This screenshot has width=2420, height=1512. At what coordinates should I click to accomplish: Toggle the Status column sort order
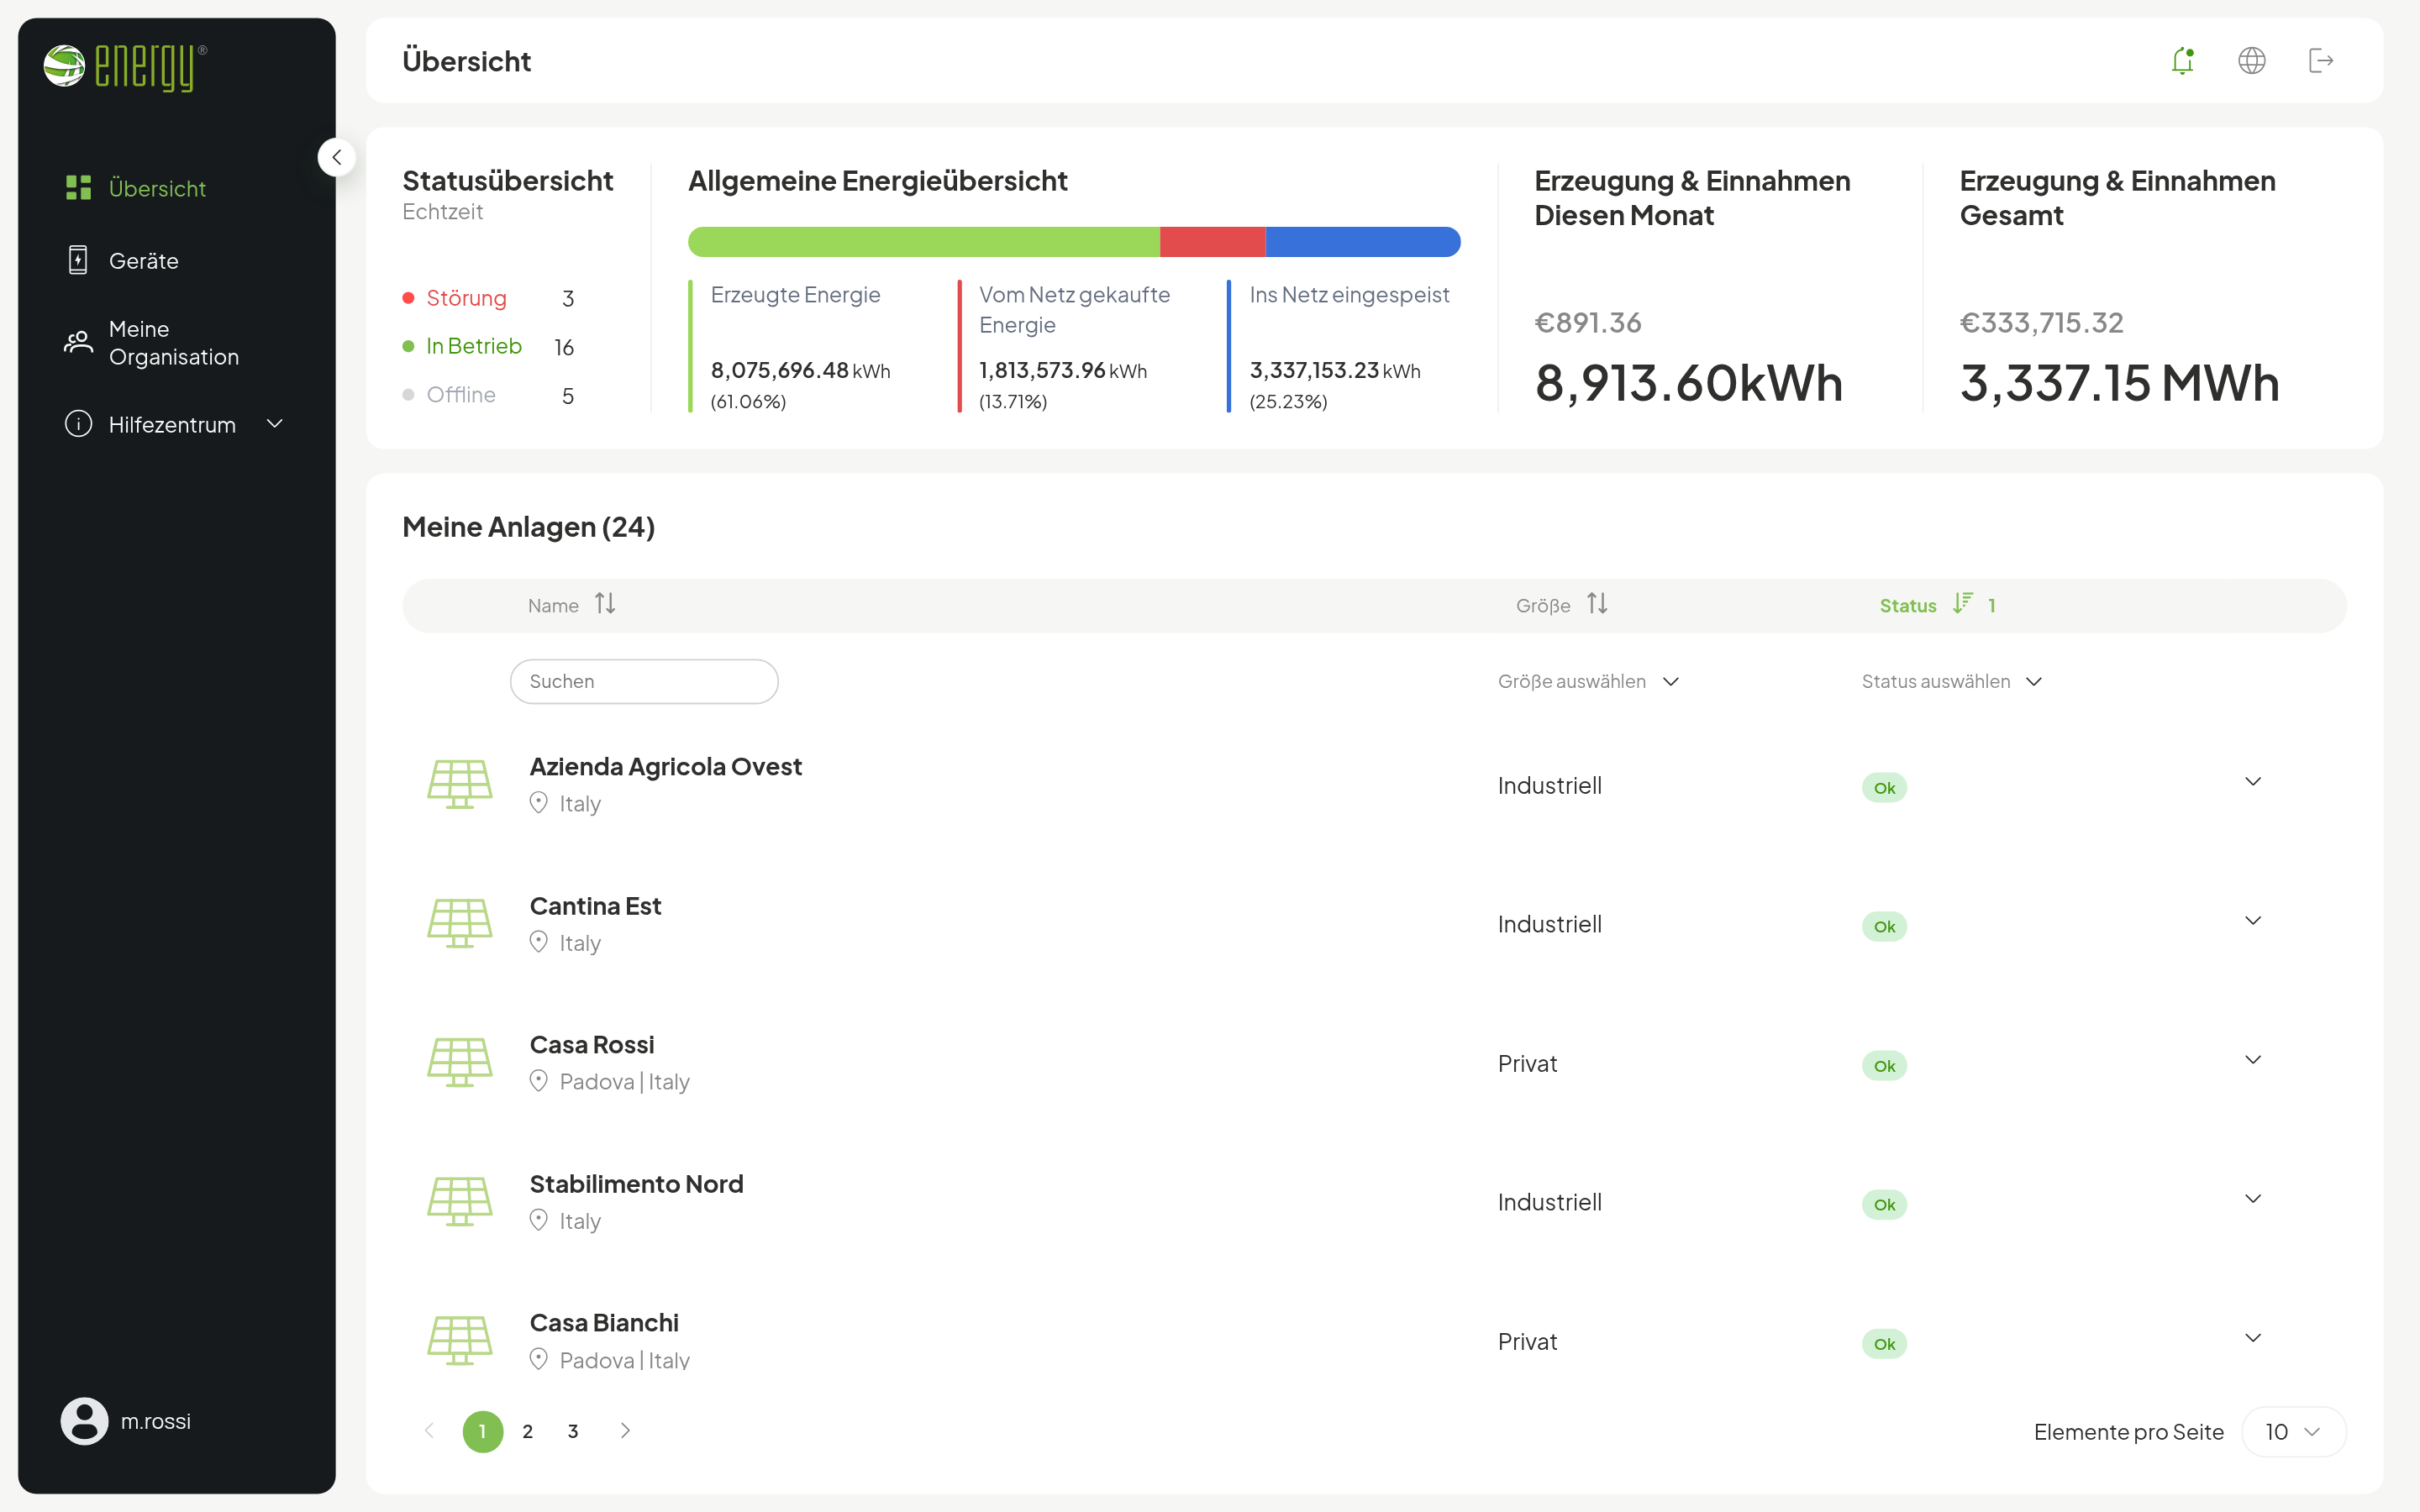click(x=1963, y=603)
